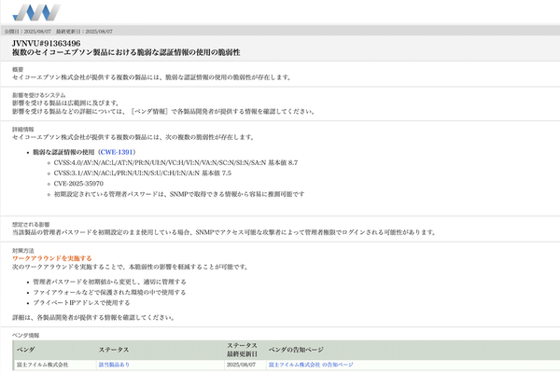The height and width of the screenshot is (373, 560).
Task: Click the 詳細情報 section label
Action: (22, 130)
